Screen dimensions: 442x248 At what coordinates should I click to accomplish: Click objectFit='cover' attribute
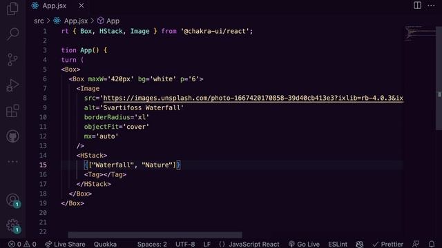point(117,127)
